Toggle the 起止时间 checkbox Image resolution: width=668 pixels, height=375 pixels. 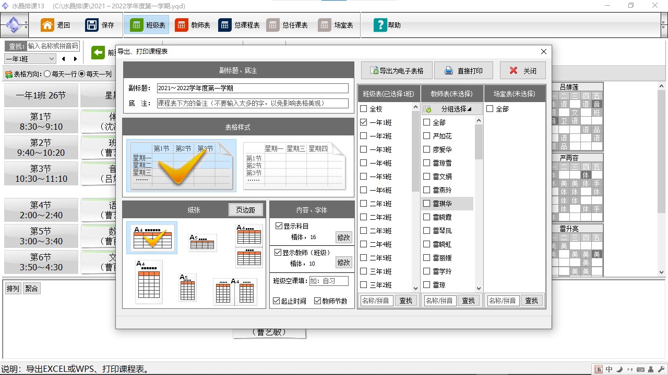pos(277,301)
